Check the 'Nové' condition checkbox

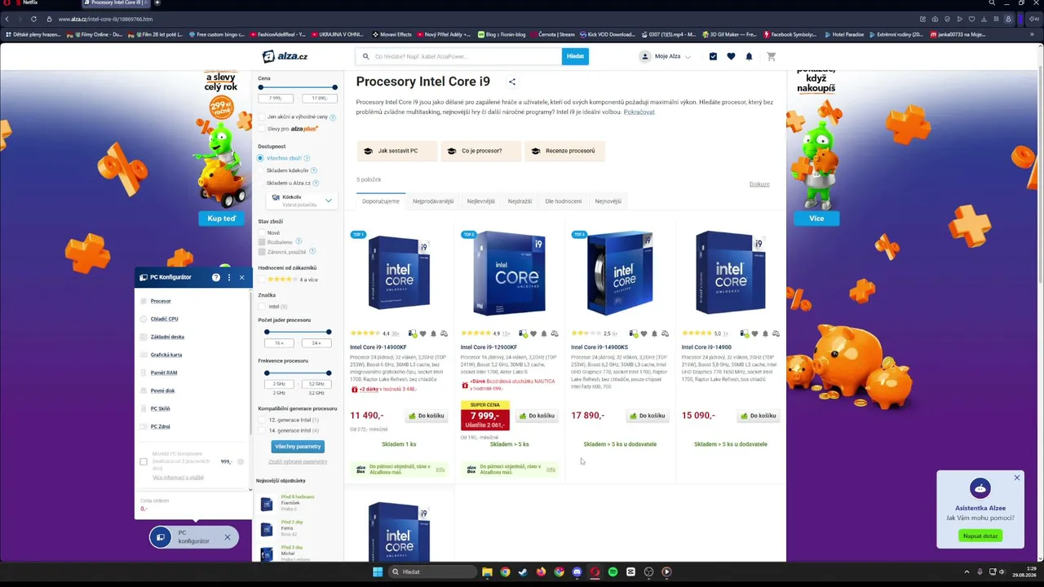point(262,233)
